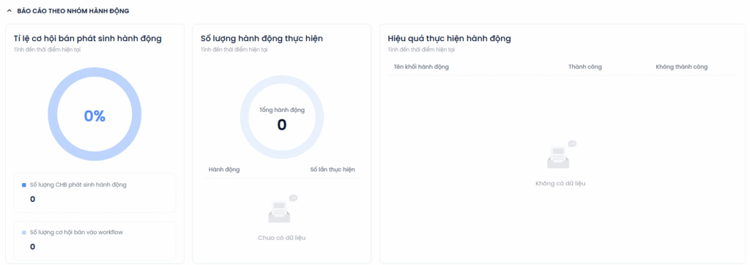
Task: Click the empty inbox icon above Chưa có dữ liệu
Action: click(282, 209)
